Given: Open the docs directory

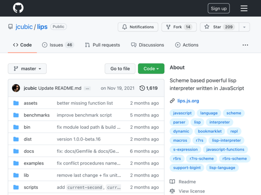Looking at the screenshot, I should click(29, 151).
